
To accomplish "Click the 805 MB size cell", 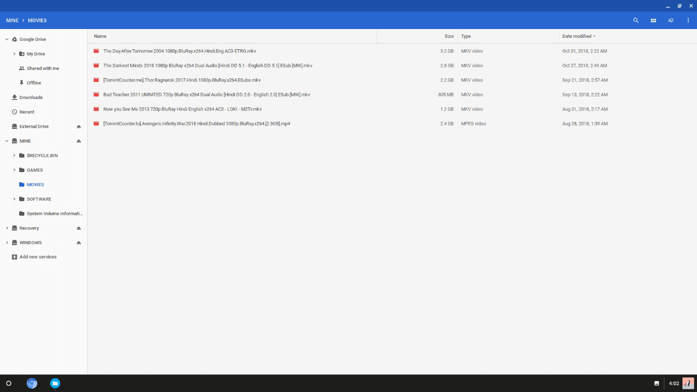I will pyautogui.click(x=446, y=94).
